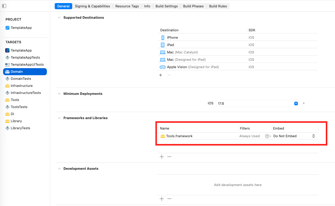Click the Tools.framework toolbox icon
This screenshot has width=335, height=206.
pos(163,136)
